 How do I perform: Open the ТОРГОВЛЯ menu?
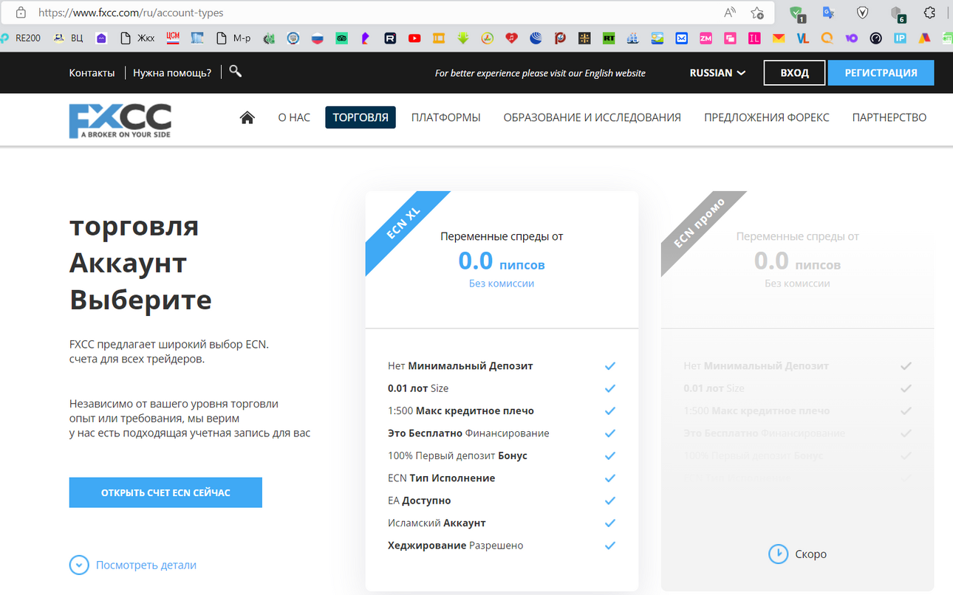[361, 117]
